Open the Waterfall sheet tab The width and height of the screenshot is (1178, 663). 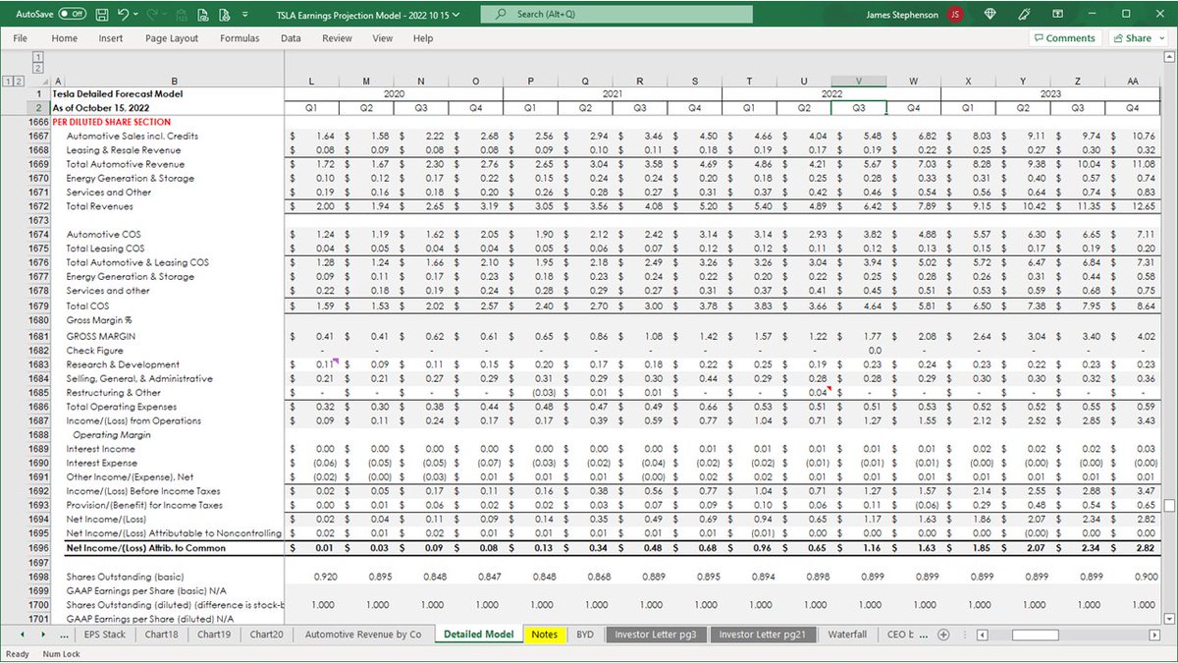click(x=847, y=635)
